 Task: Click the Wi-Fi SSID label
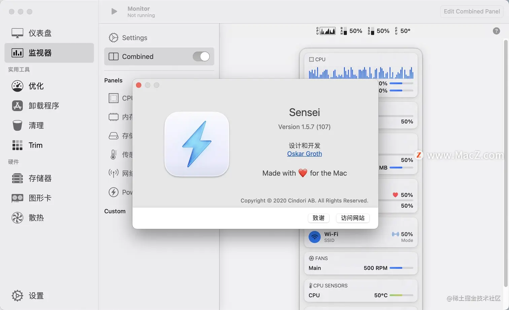(x=329, y=241)
